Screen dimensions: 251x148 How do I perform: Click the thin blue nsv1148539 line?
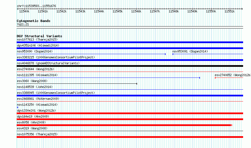tap(130, 90)
